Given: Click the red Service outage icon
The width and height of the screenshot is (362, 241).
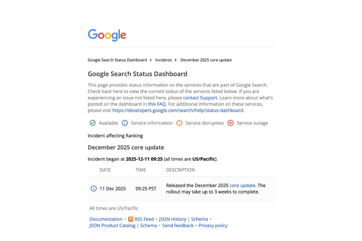Looking at the screenshot, I should [x=230, y=123].
